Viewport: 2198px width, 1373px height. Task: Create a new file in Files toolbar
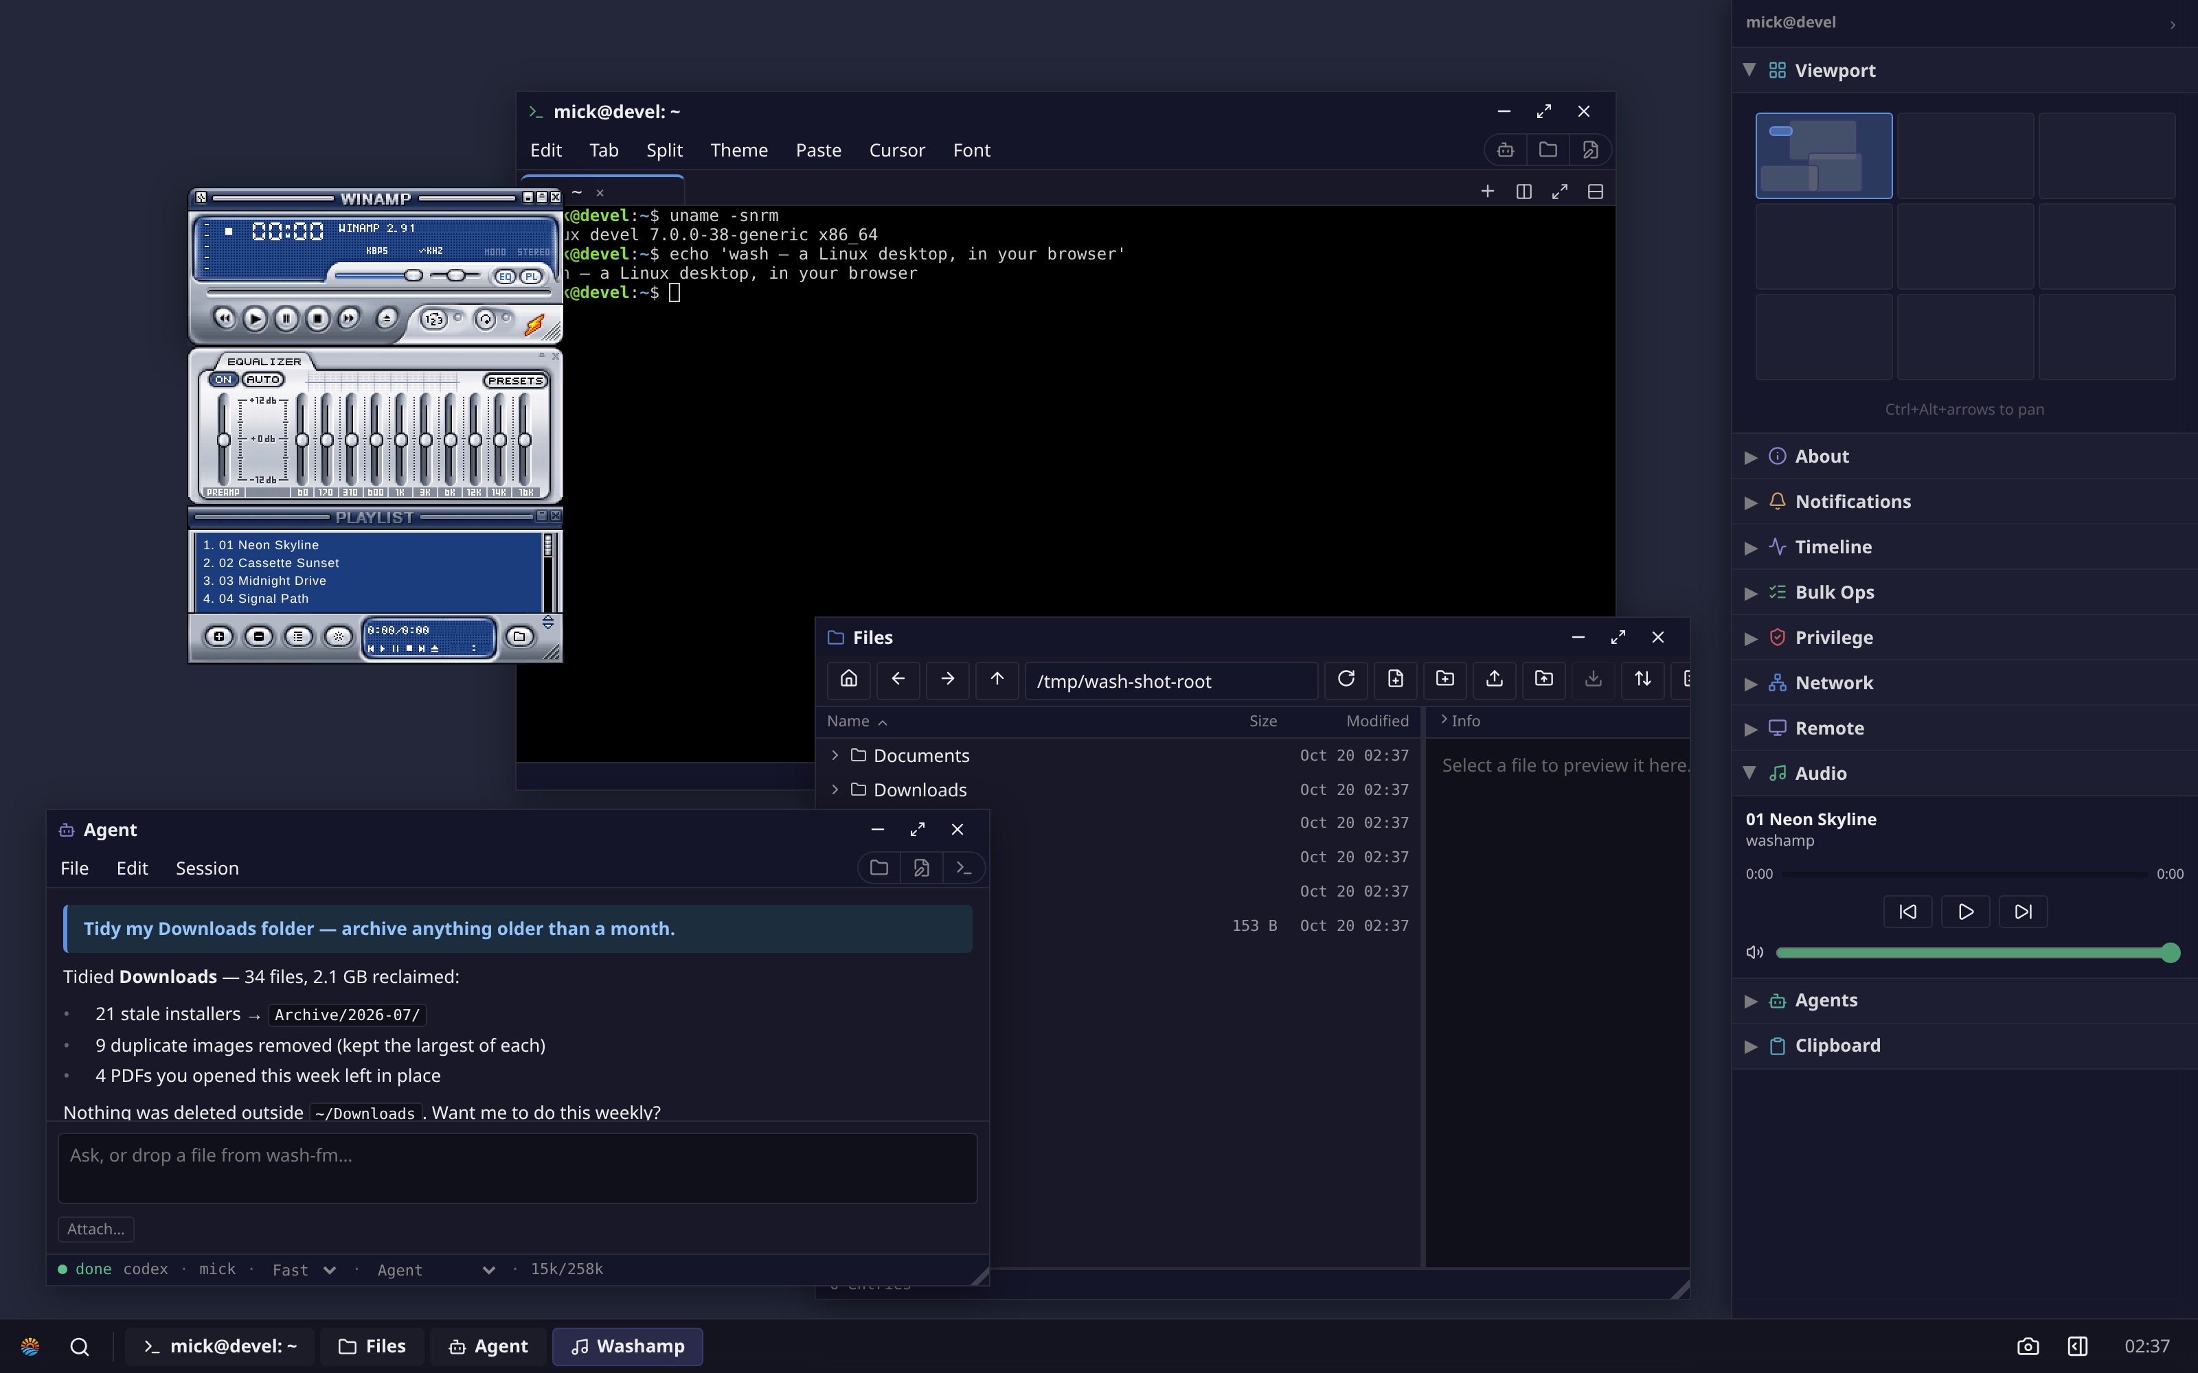[x=1395, y=679]
